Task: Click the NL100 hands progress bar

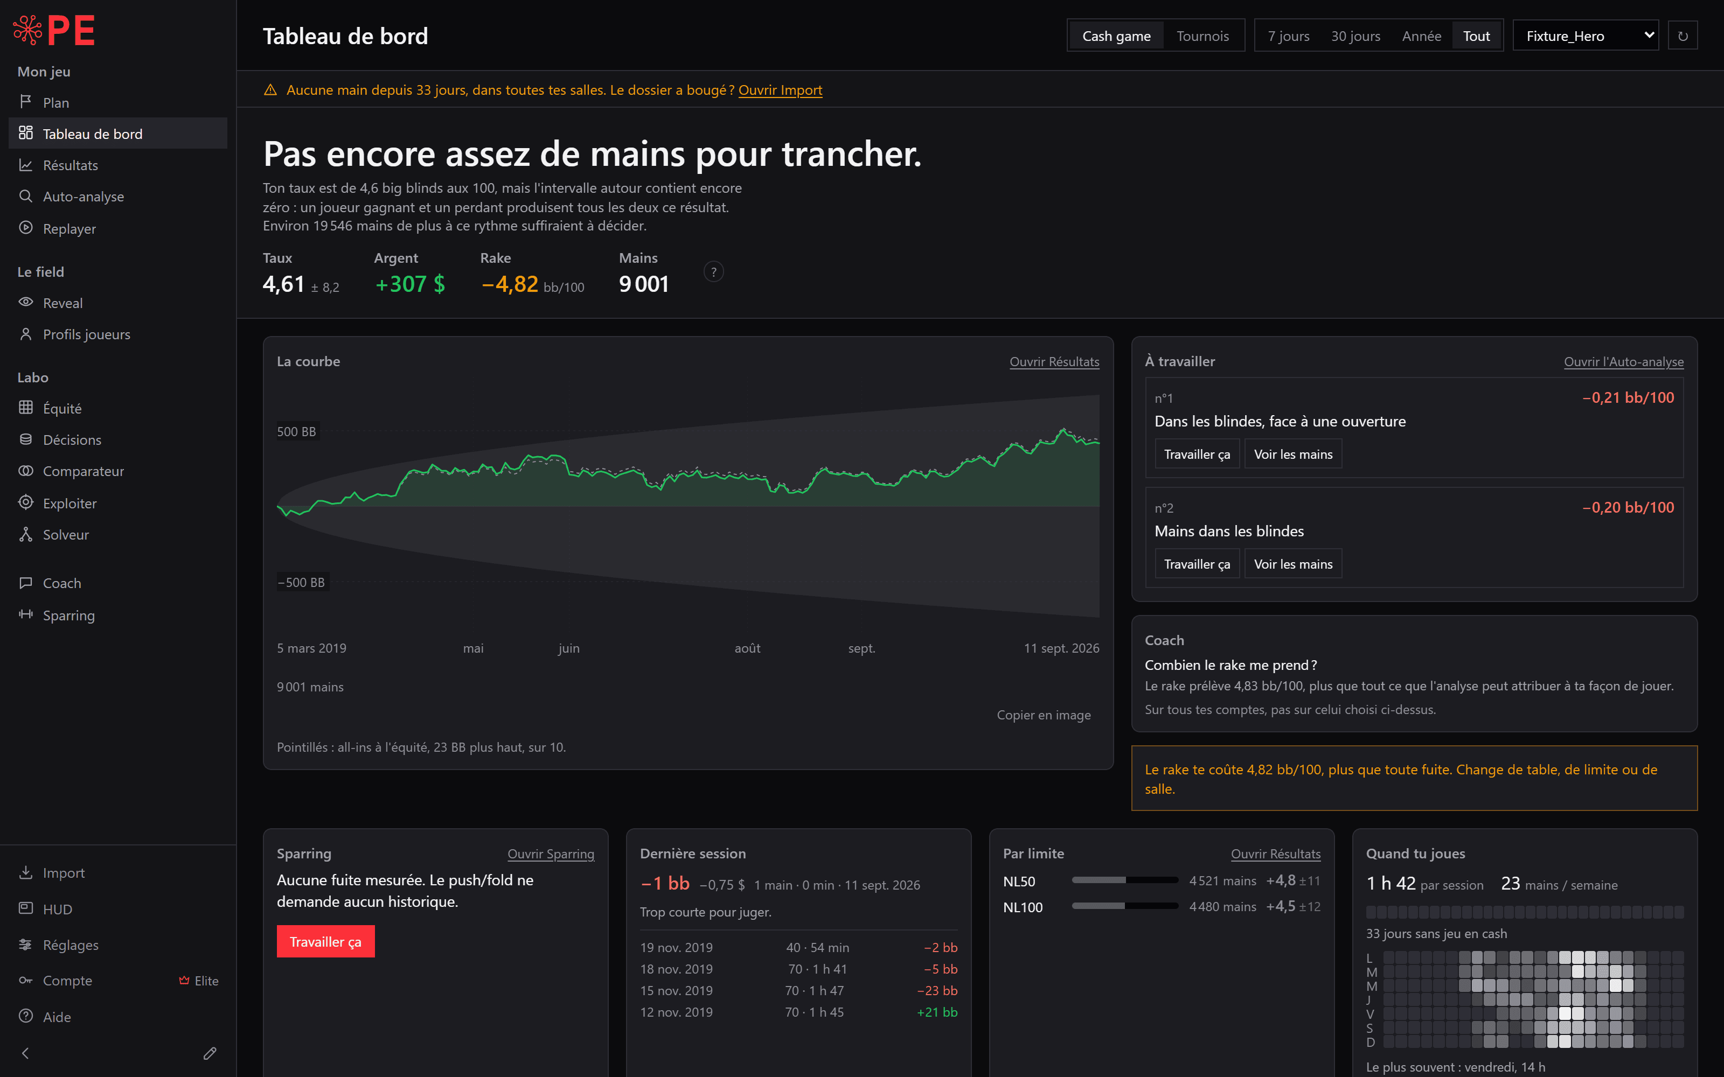Action: [x=1125, y=906]
